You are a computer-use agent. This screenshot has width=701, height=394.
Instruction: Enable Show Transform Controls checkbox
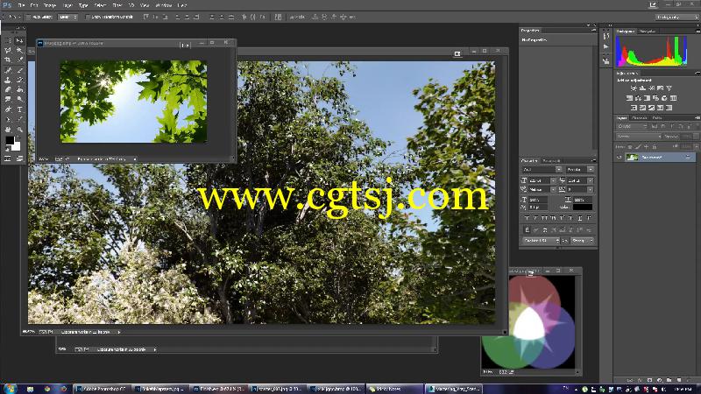(87, 17)
